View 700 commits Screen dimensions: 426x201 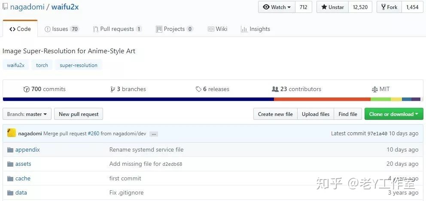tap(45, 89)
